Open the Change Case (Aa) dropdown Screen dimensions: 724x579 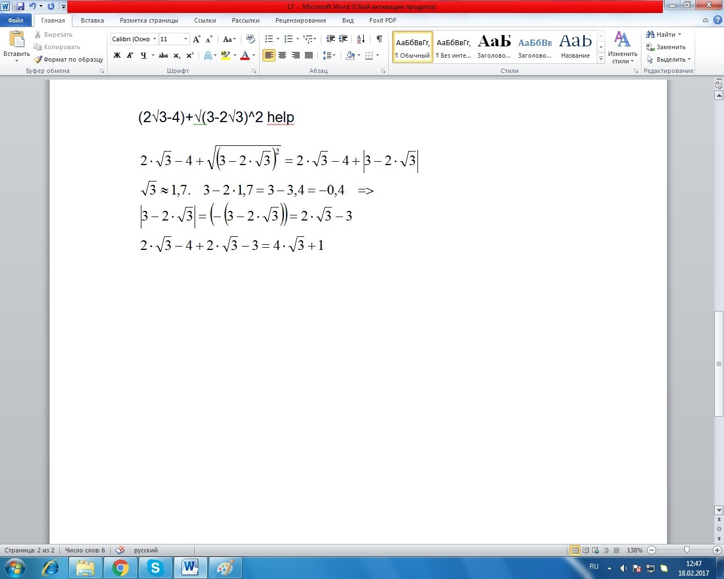pos(229,39)
